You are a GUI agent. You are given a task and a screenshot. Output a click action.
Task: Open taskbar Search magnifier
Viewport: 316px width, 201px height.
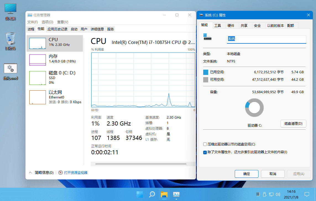(152, 194)
